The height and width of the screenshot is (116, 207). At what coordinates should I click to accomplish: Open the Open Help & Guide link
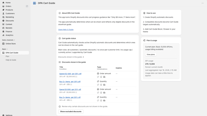point(66,30)
